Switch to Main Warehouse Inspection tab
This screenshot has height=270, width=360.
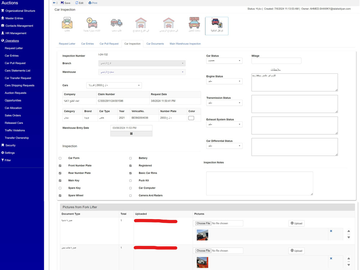(185, 44)
